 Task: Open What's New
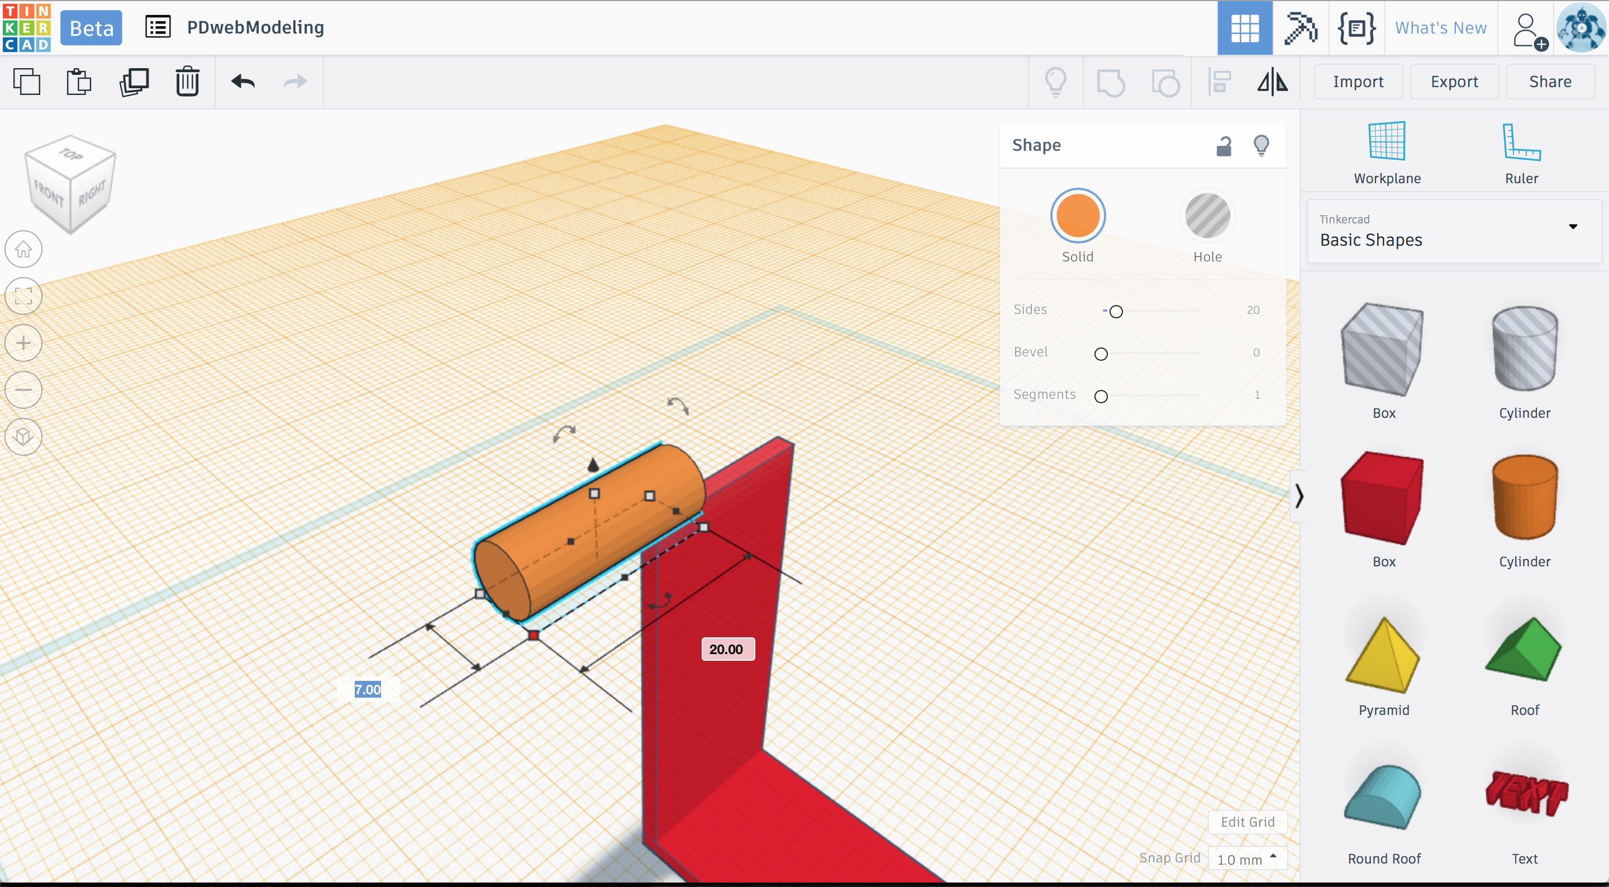[1440, 27]
